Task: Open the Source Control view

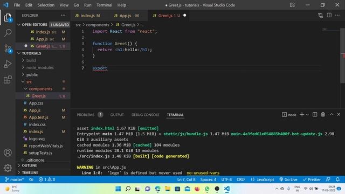Action: coord(8,48)
